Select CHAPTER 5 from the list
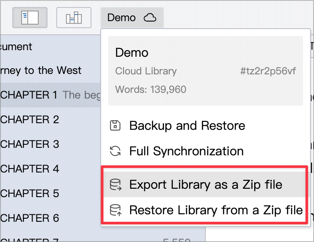 [51, 194]
